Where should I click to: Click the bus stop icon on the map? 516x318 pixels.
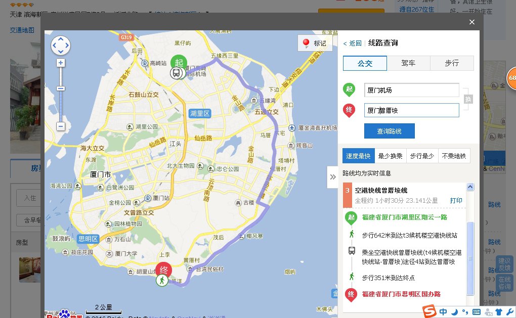click(x=177, y=73)
